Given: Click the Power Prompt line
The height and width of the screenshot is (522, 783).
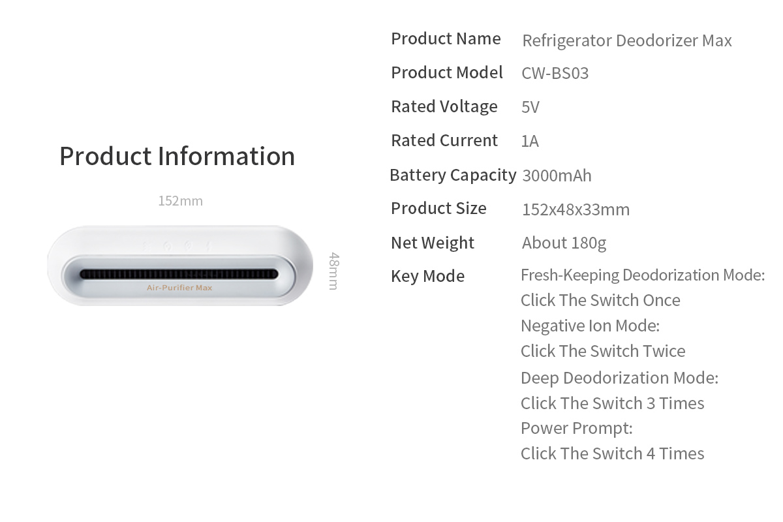Looking at the screenshot, I should [x=576, y=429].
